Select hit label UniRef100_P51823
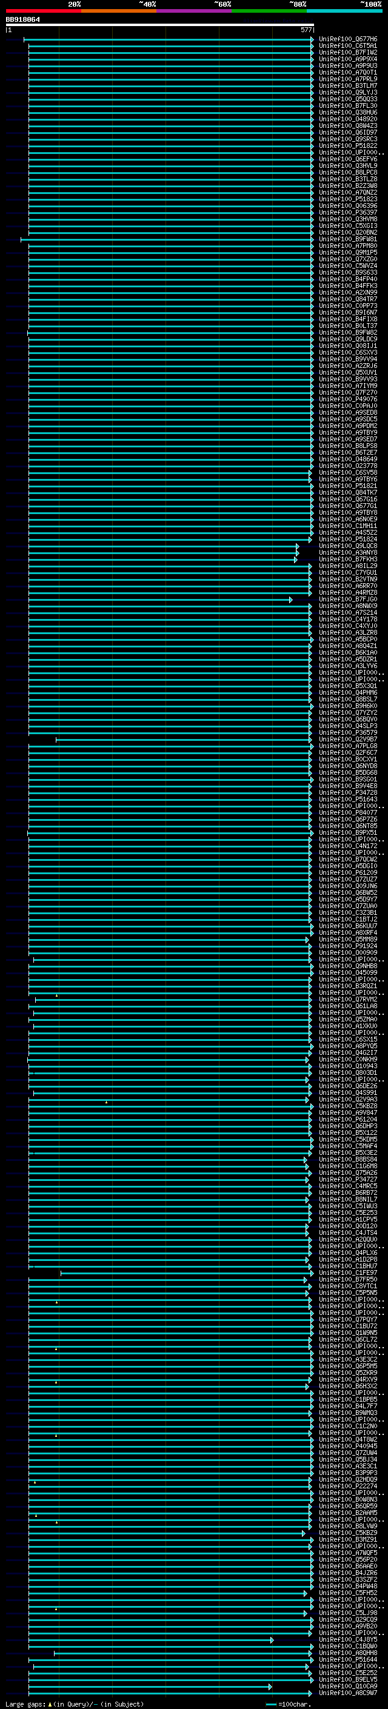This screenshot has width=388, height=1709. tap(348, 199)
